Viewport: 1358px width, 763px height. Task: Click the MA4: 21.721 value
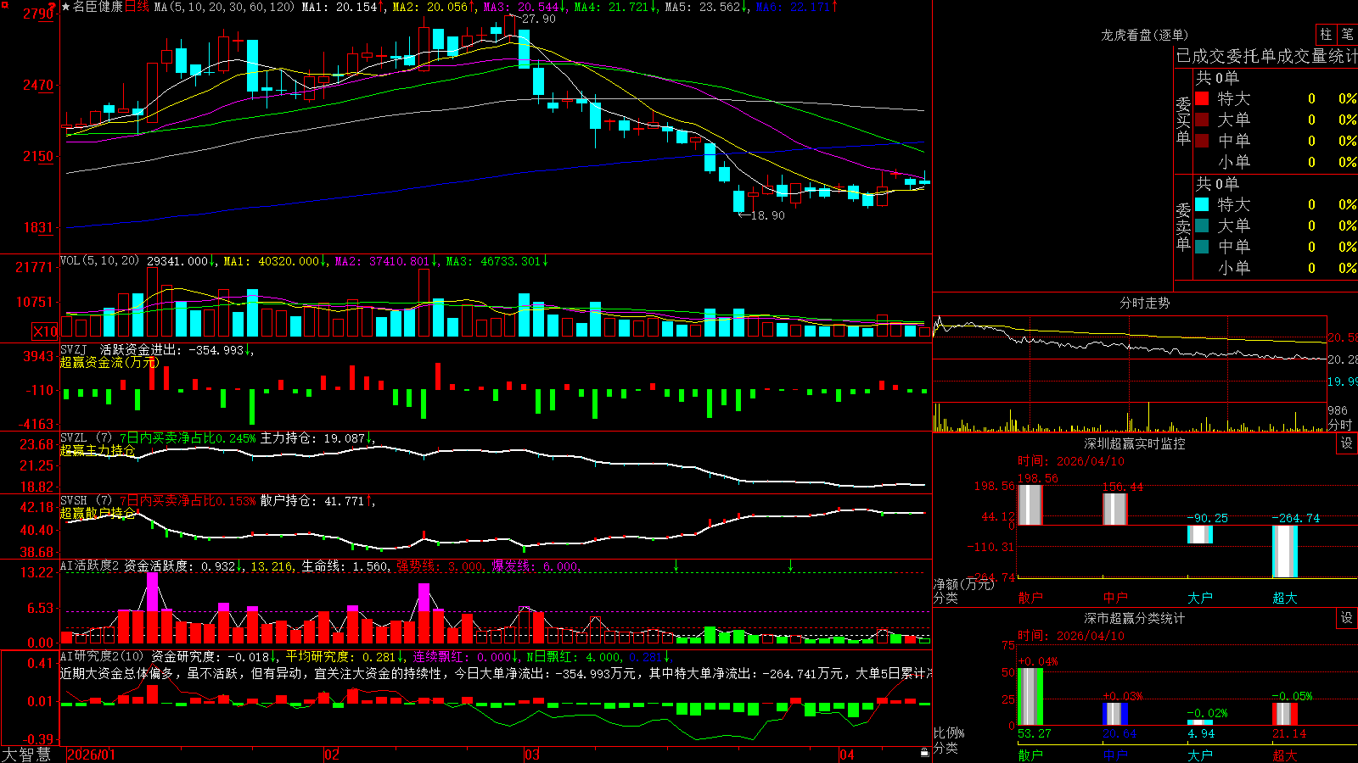pos(612,7)
